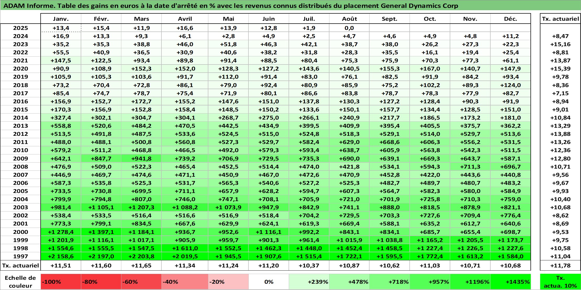Select the 'Déc.' column header

point(511,19)
